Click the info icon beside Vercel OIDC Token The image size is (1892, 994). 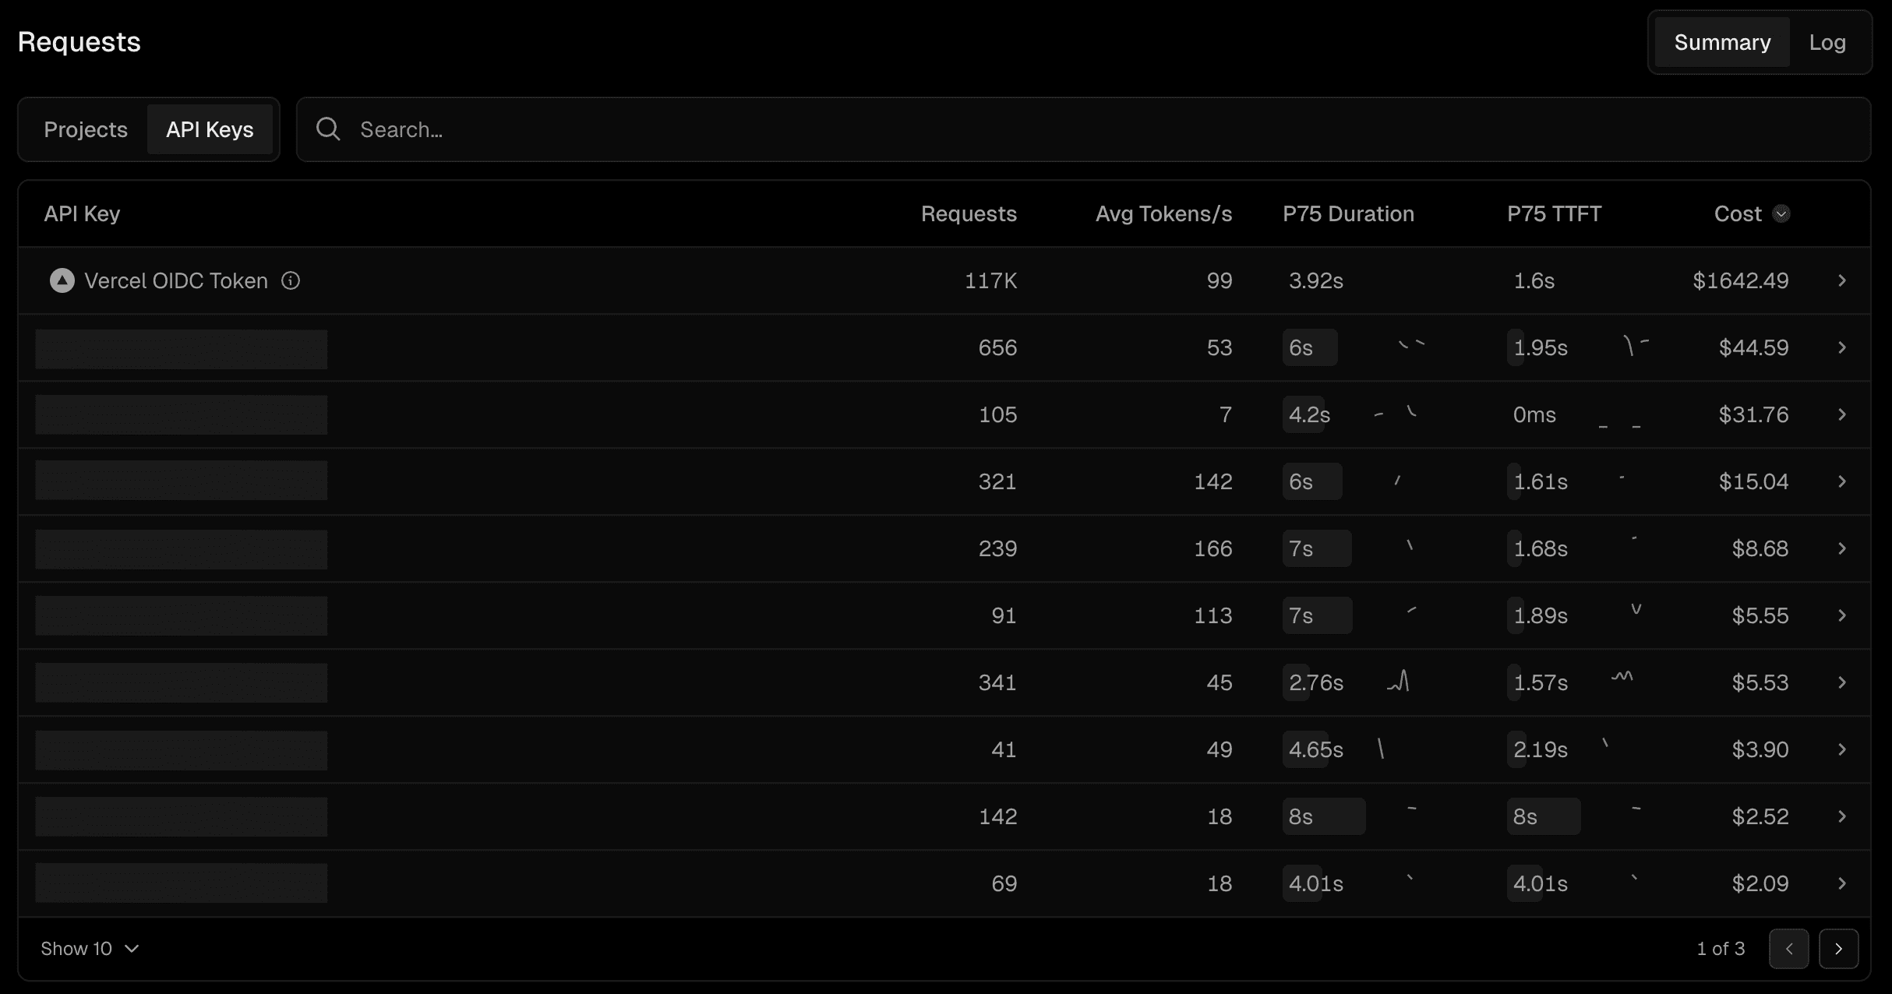291,280
